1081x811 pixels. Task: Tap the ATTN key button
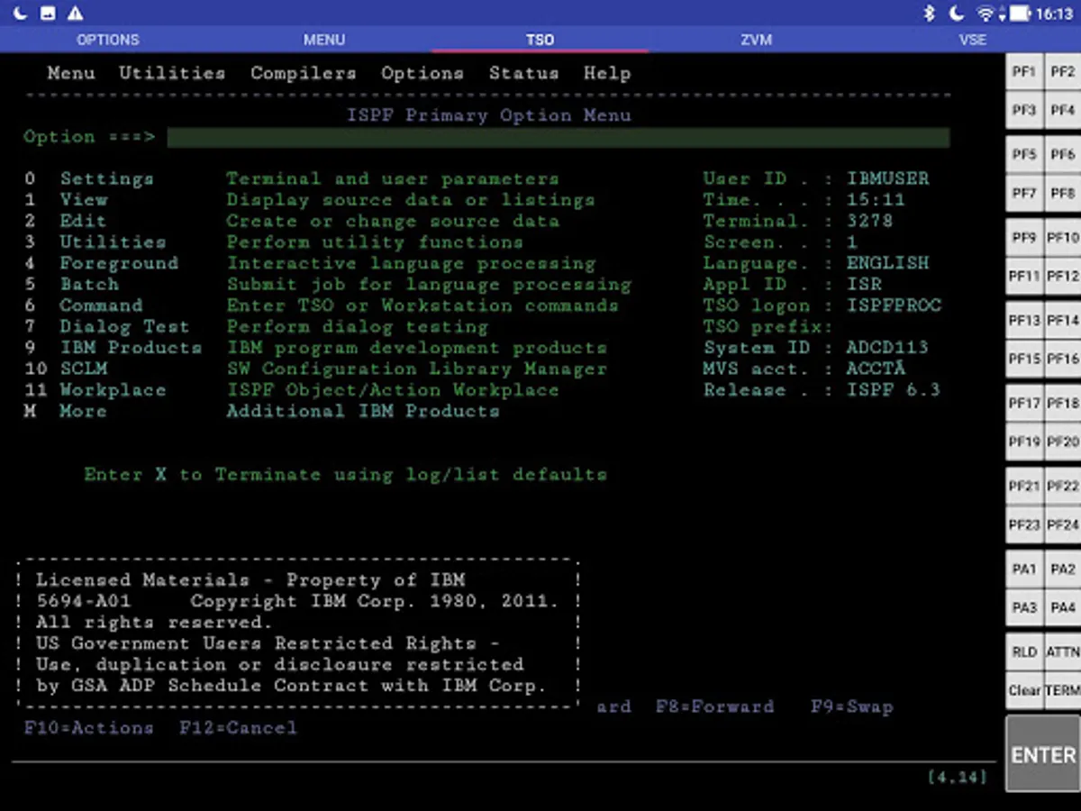[x=1062, y=652]
